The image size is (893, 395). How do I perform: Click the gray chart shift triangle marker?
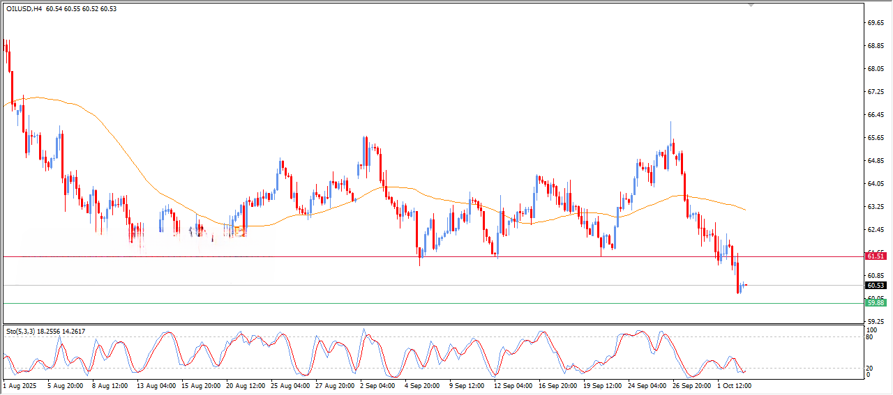(751, 5)
